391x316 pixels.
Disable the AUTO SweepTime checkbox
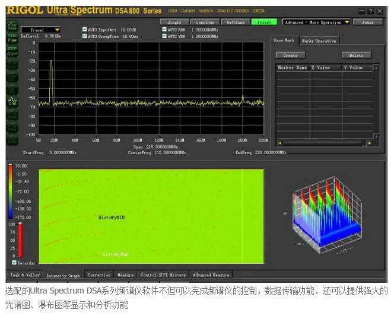tap(84, 36)
